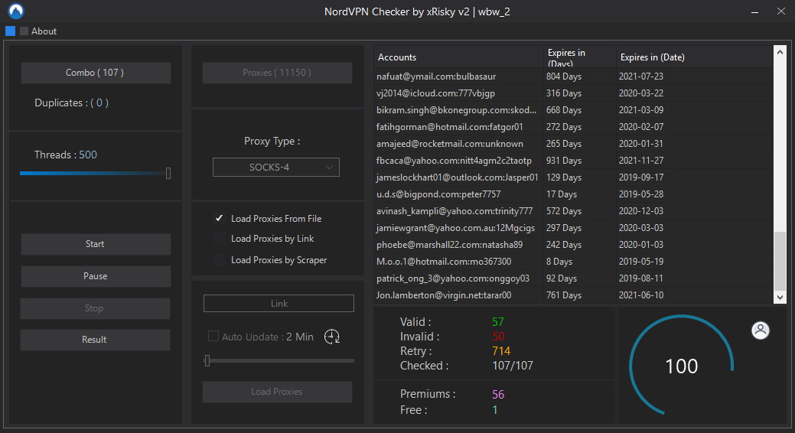Click the accounts list scroll-down arrow
The height and width of the screenshot is (433, 795).
(x=780, y=297)
